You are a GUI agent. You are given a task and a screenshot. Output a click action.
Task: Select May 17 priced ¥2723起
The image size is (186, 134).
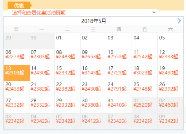pyautogui.click(x=119, y=73)
